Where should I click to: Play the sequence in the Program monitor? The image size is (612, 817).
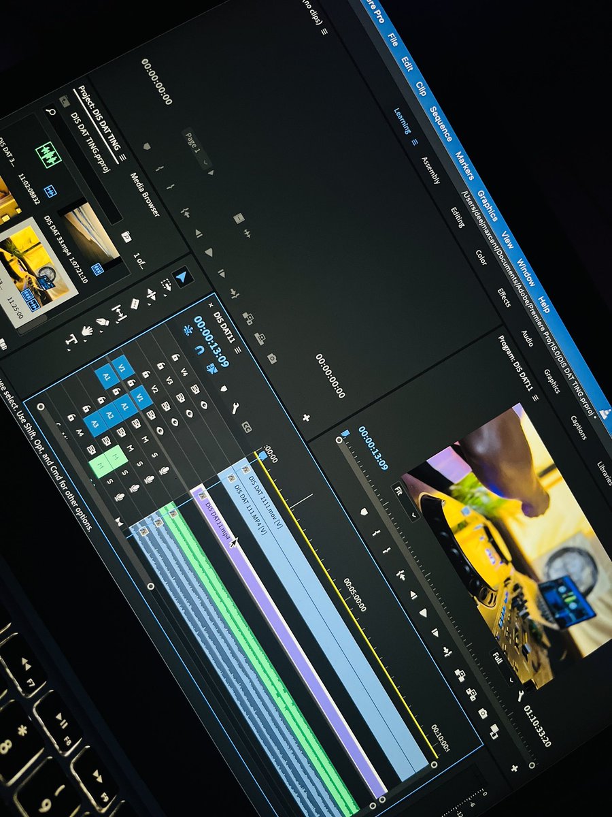point(423,613)
